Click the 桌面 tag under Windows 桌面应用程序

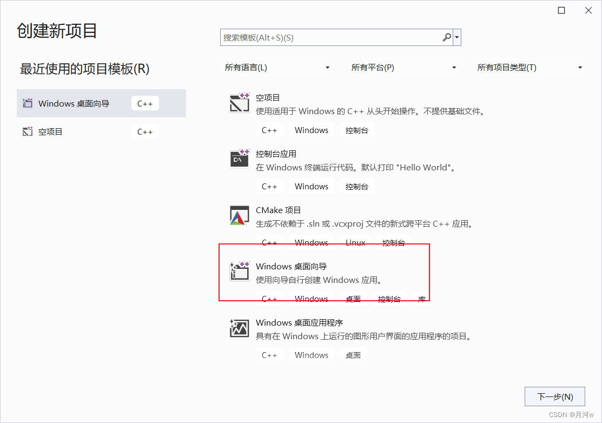(353, 355)
